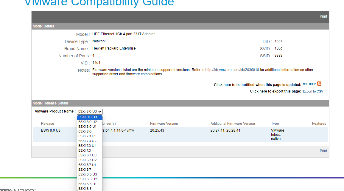Click the bottom Print link below the table

pyautogui.click(x=323, y=151)
